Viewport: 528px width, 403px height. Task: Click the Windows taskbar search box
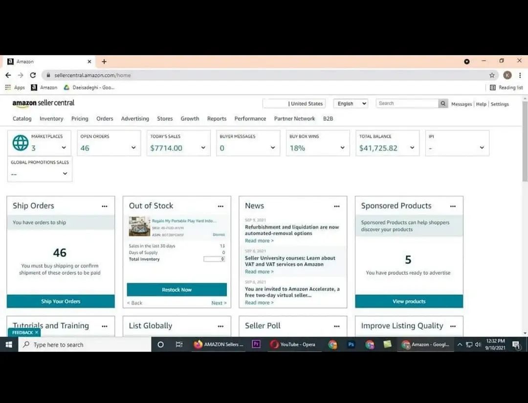coord(85,344)
